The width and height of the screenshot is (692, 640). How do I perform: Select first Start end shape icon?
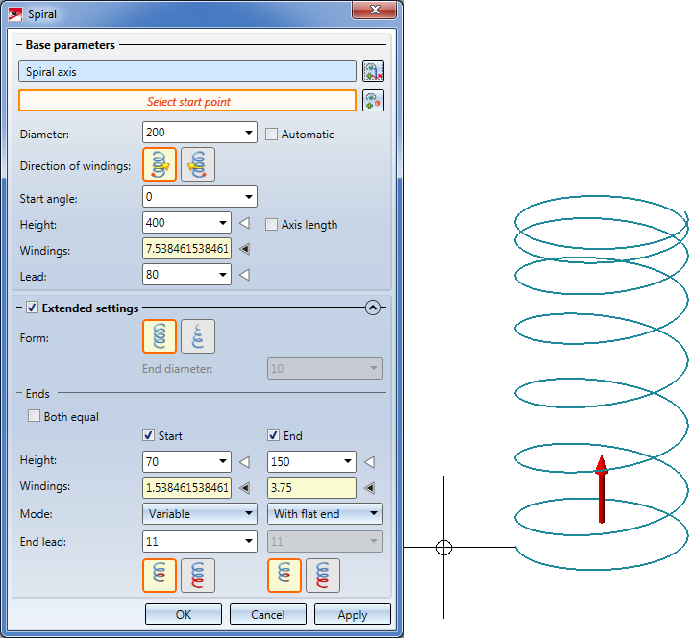pos(160,576)
